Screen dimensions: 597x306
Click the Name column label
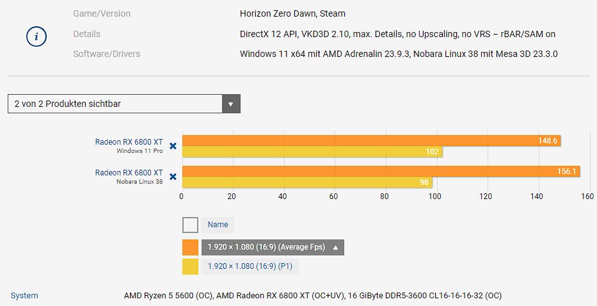[218, 225]
